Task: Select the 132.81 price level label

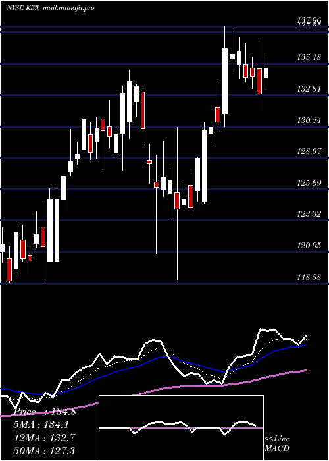Action: pos(309,88)
